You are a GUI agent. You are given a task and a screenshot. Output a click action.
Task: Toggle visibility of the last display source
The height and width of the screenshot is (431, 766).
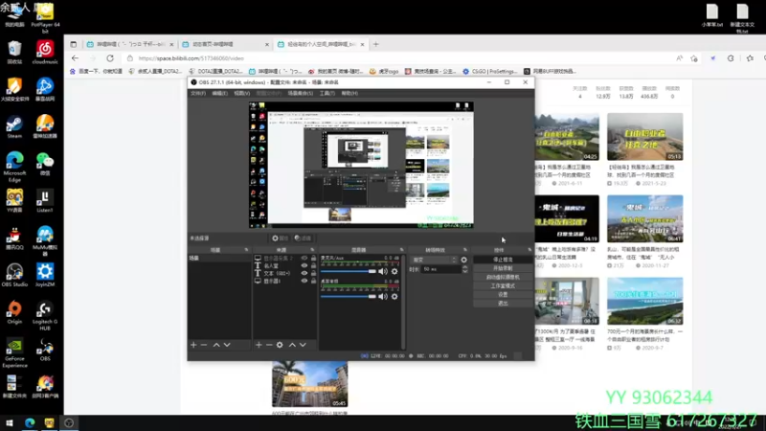(x=304, y=281)
